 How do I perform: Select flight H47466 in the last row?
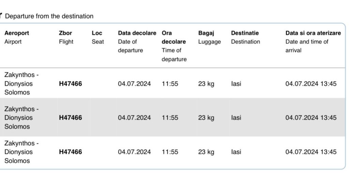click(70, 152)
